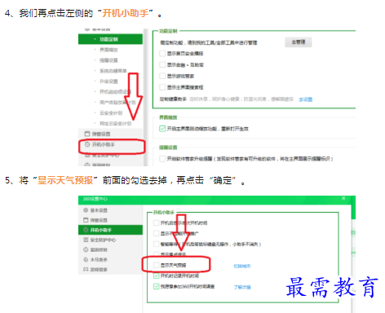Toggle 显示首页安全播报 checkbox
This screenshot has width=385, height=313.
(x=162, y=53)
